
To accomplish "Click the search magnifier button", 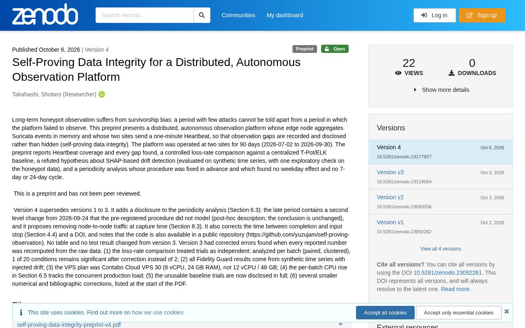I will click(202, 15).
